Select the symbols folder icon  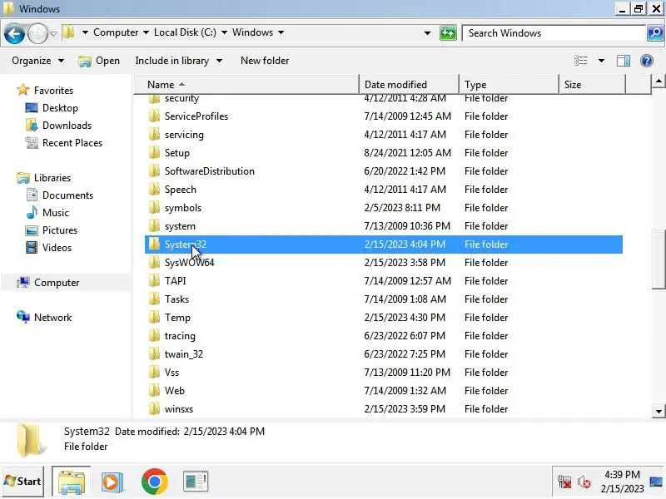pyautogui.click(x=155, y=207)
